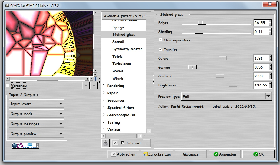
Task: Disable the Equalize checkbox
Action: (160, 50)
